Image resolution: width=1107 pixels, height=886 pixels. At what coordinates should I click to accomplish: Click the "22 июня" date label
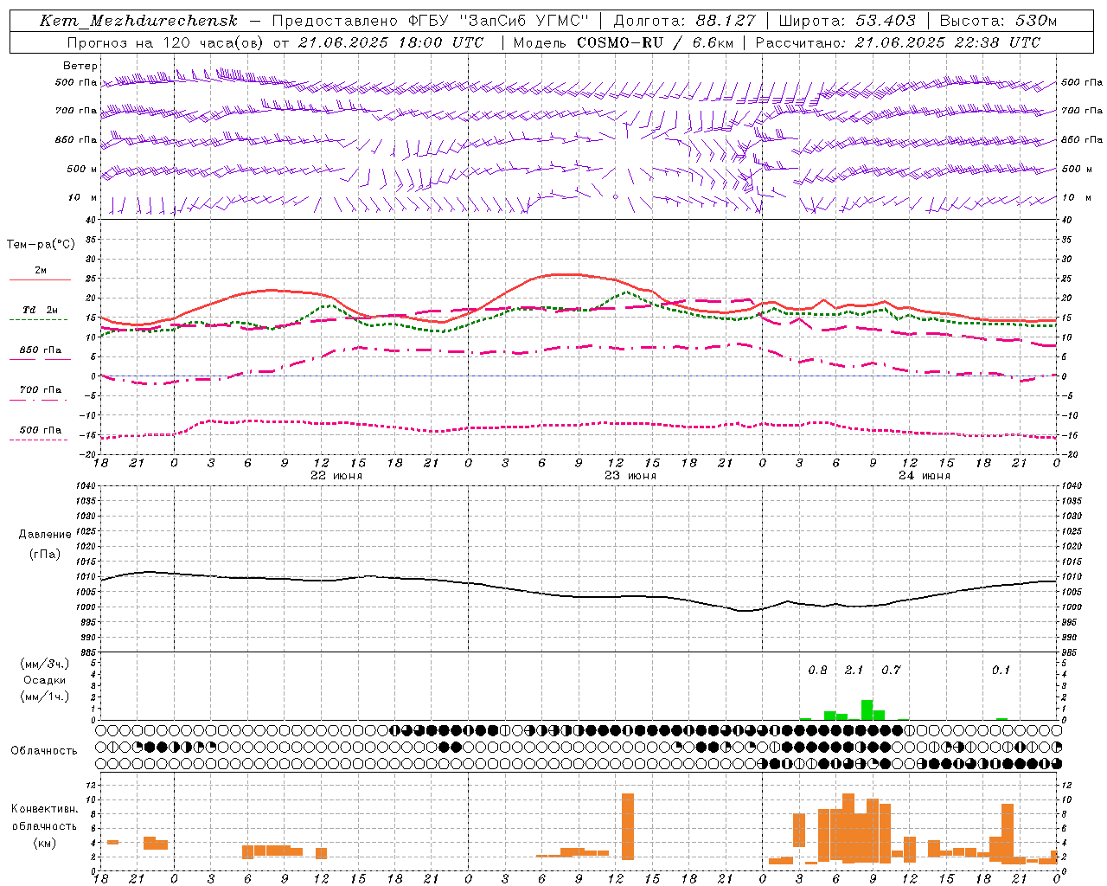(336, 476)
